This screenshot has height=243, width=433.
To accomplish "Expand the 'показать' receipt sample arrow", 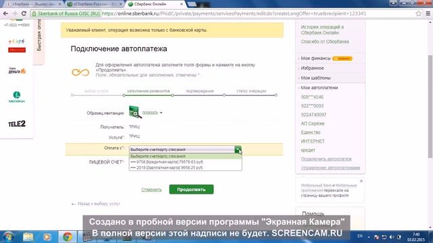I will tap(161, 113).
